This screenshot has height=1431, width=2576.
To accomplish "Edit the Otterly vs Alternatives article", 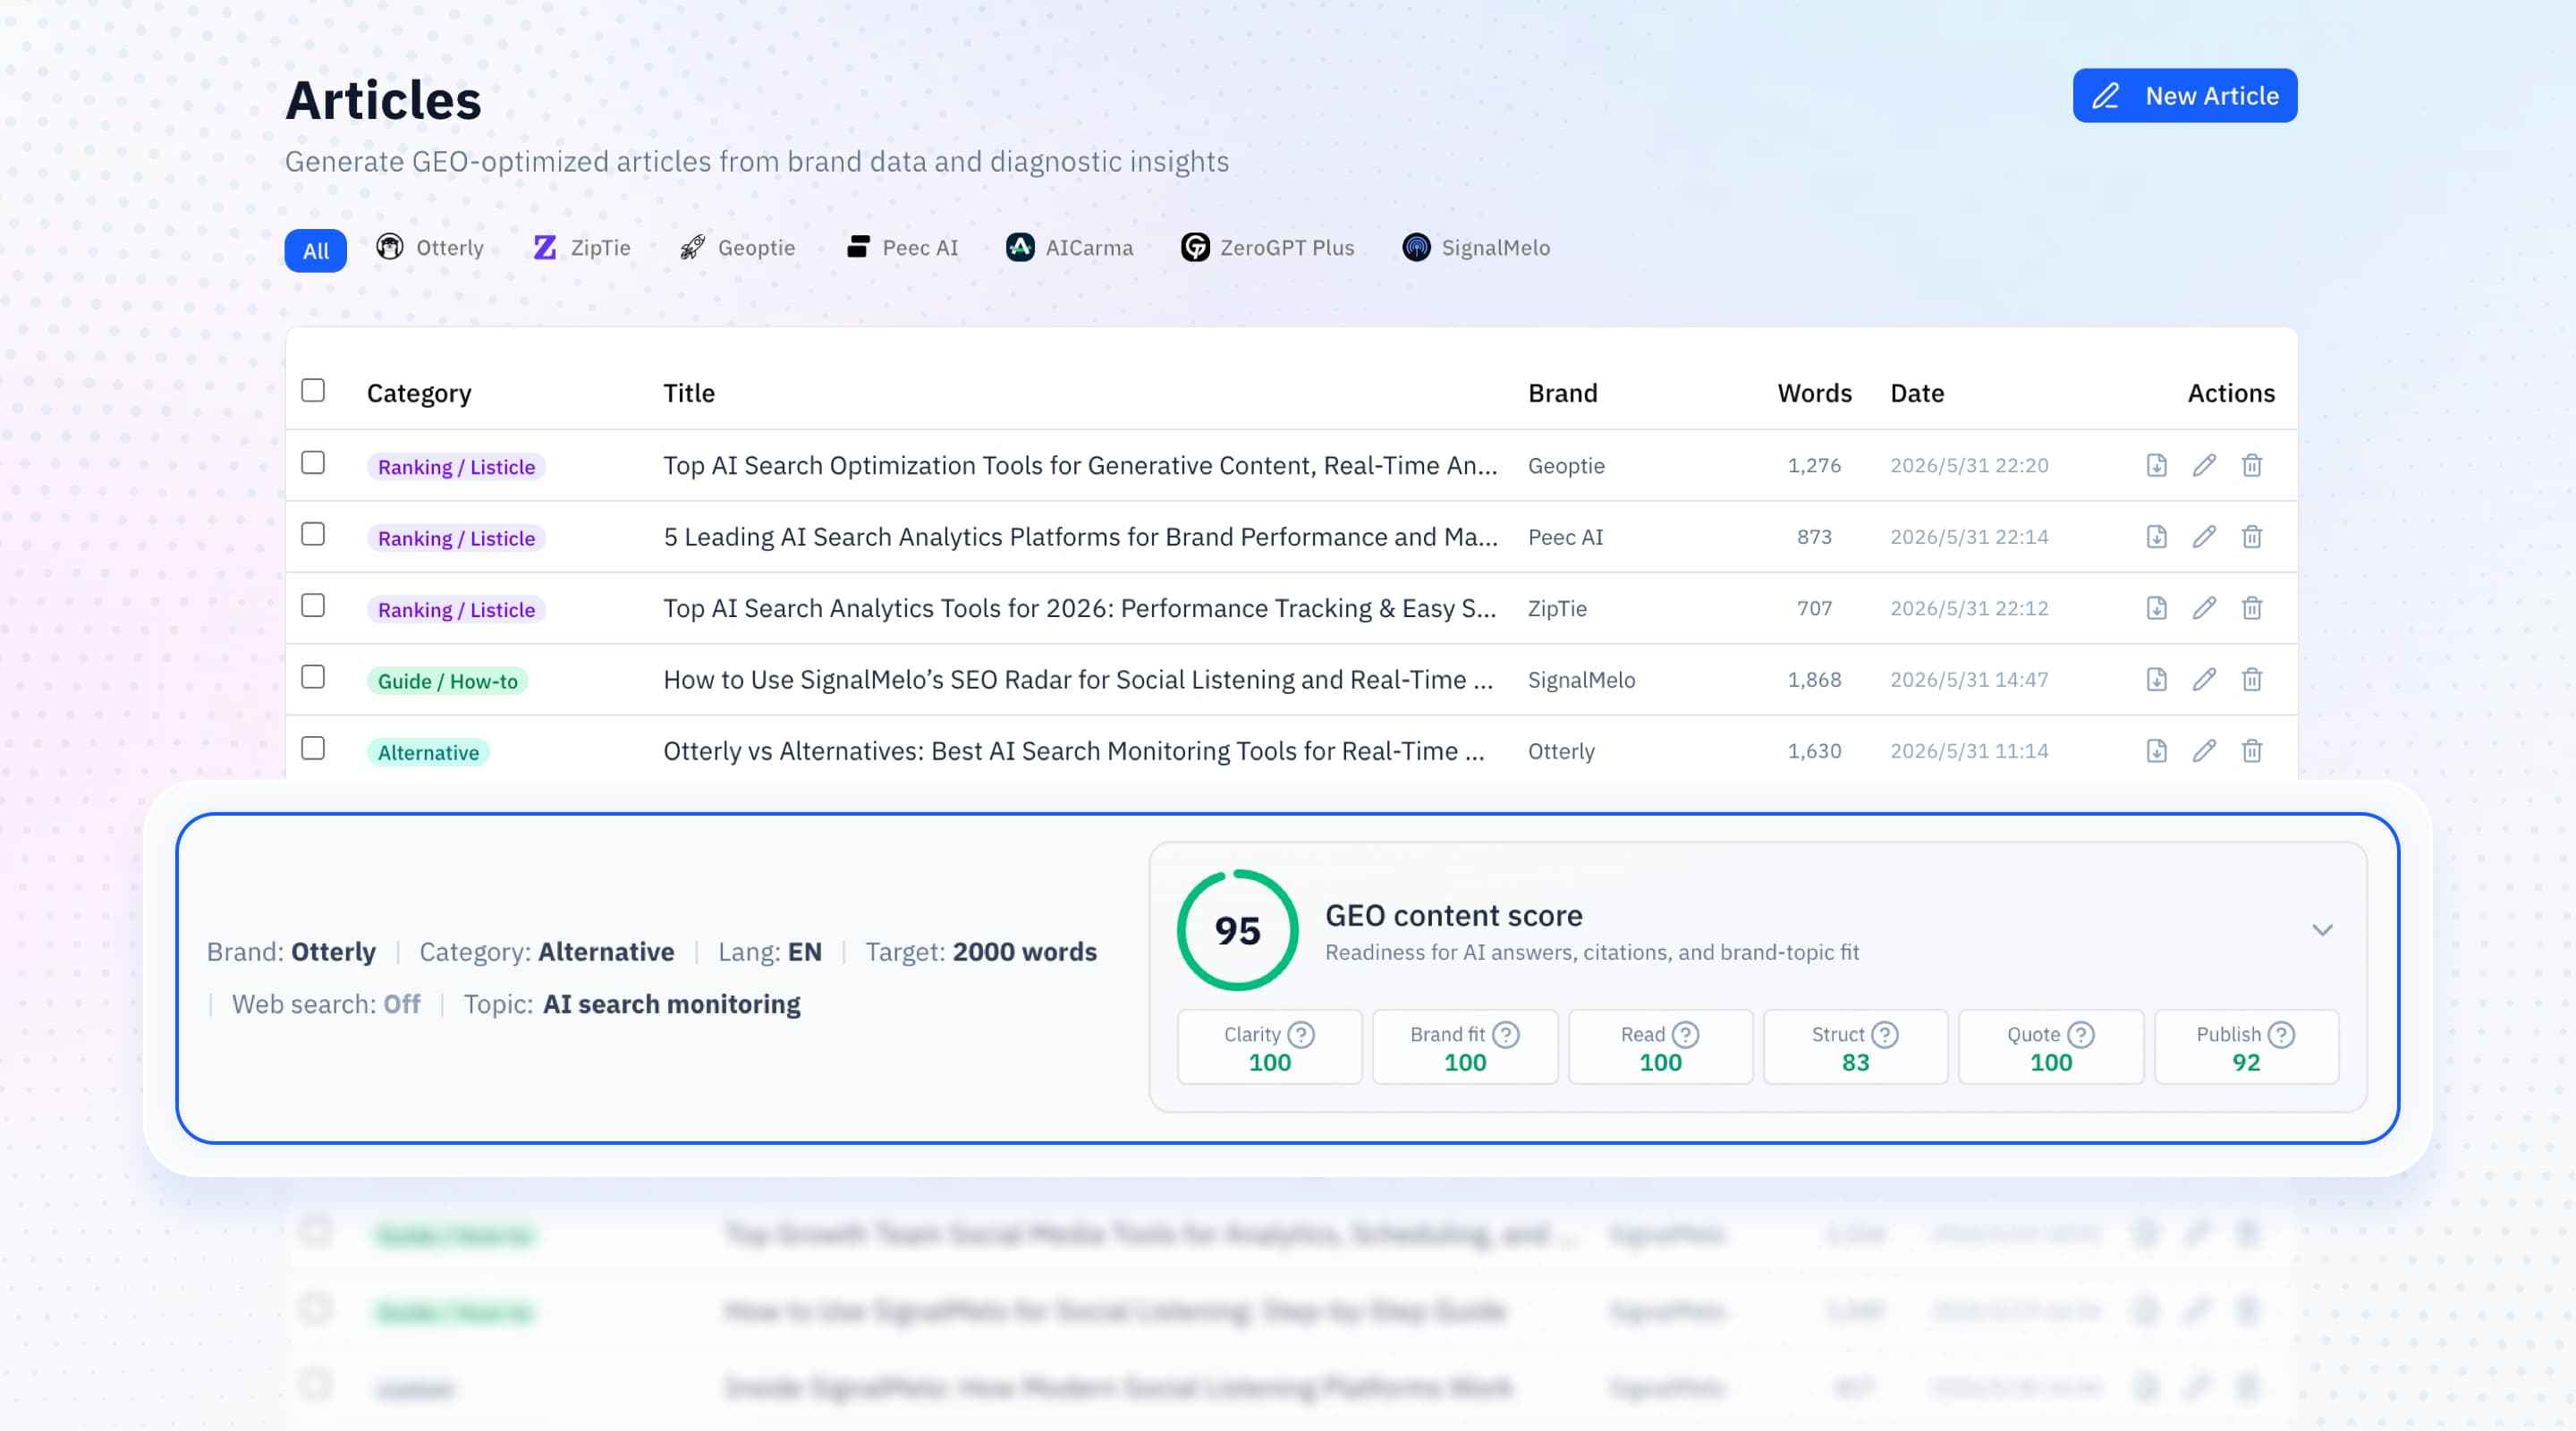I will coord(2204,751).
